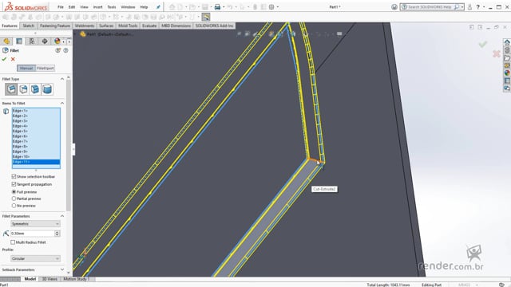Screen dimensions: 511x287
Task: Select No preview radio button
Action: point(14,206)
